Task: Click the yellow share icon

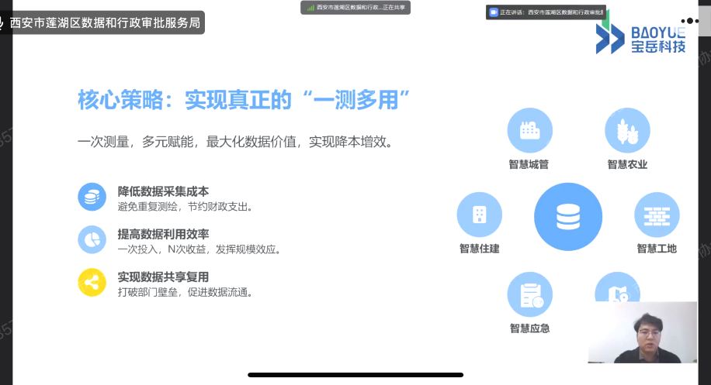Action: pos(92,282)
